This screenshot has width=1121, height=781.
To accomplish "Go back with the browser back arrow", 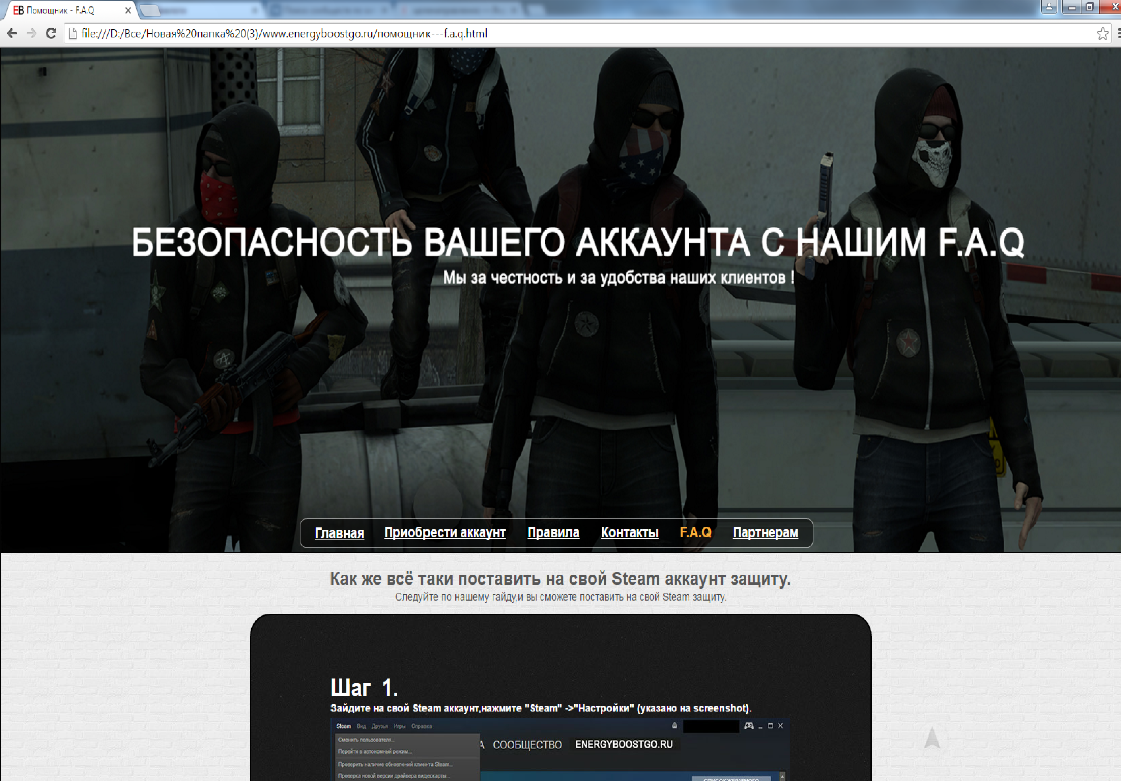I will tap(12, 33).
